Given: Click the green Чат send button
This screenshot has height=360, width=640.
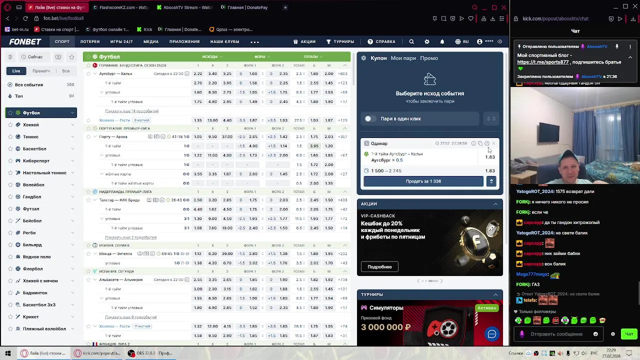Looking at the screenshot, I should click(x=629, y=334).
